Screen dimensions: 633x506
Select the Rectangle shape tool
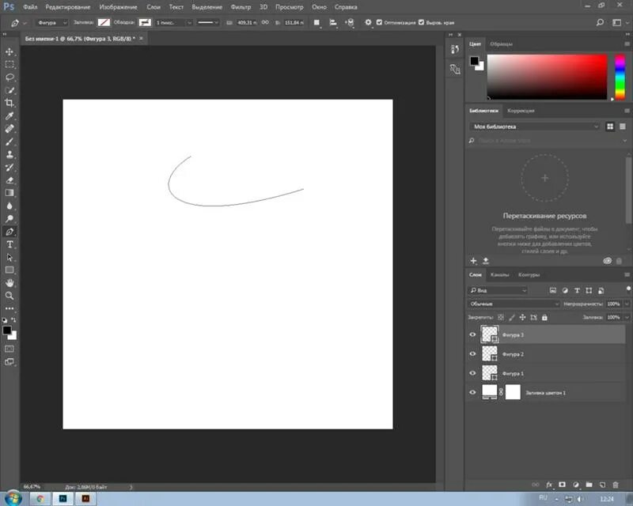pyautogui.click(x=9, y=270)
